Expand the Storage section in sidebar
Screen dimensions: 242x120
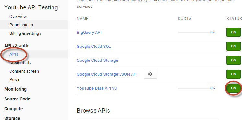[x=12, y=118]
